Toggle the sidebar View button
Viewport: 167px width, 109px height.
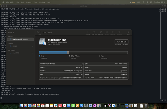(x=38, y=32)
